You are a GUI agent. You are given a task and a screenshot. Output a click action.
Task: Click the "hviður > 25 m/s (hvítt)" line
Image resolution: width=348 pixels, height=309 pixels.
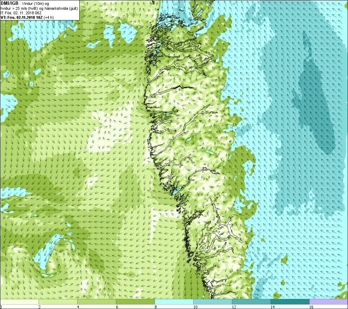[20, 8]
